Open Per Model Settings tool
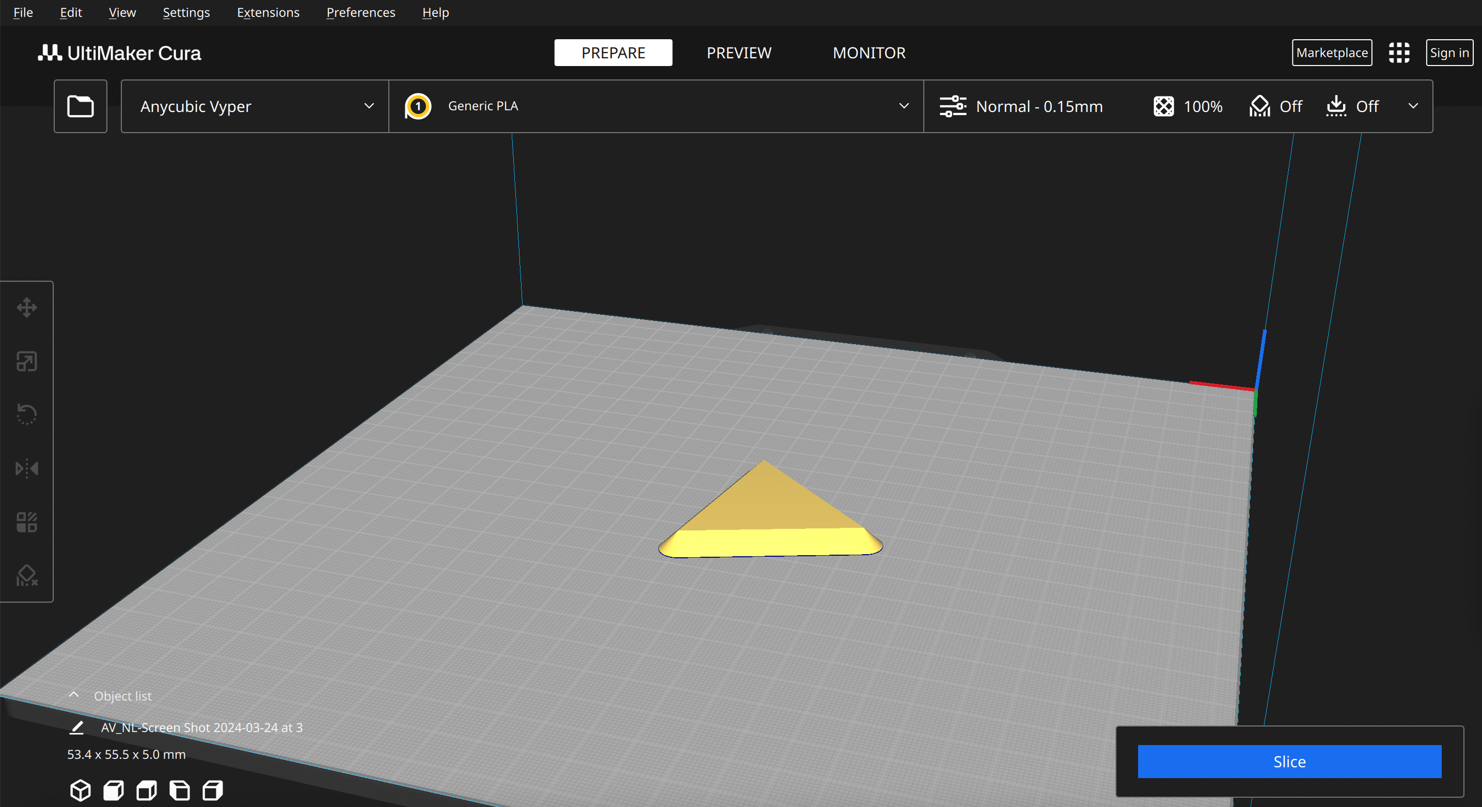Screen dimensions: 1482x807 tap(27, 522)
